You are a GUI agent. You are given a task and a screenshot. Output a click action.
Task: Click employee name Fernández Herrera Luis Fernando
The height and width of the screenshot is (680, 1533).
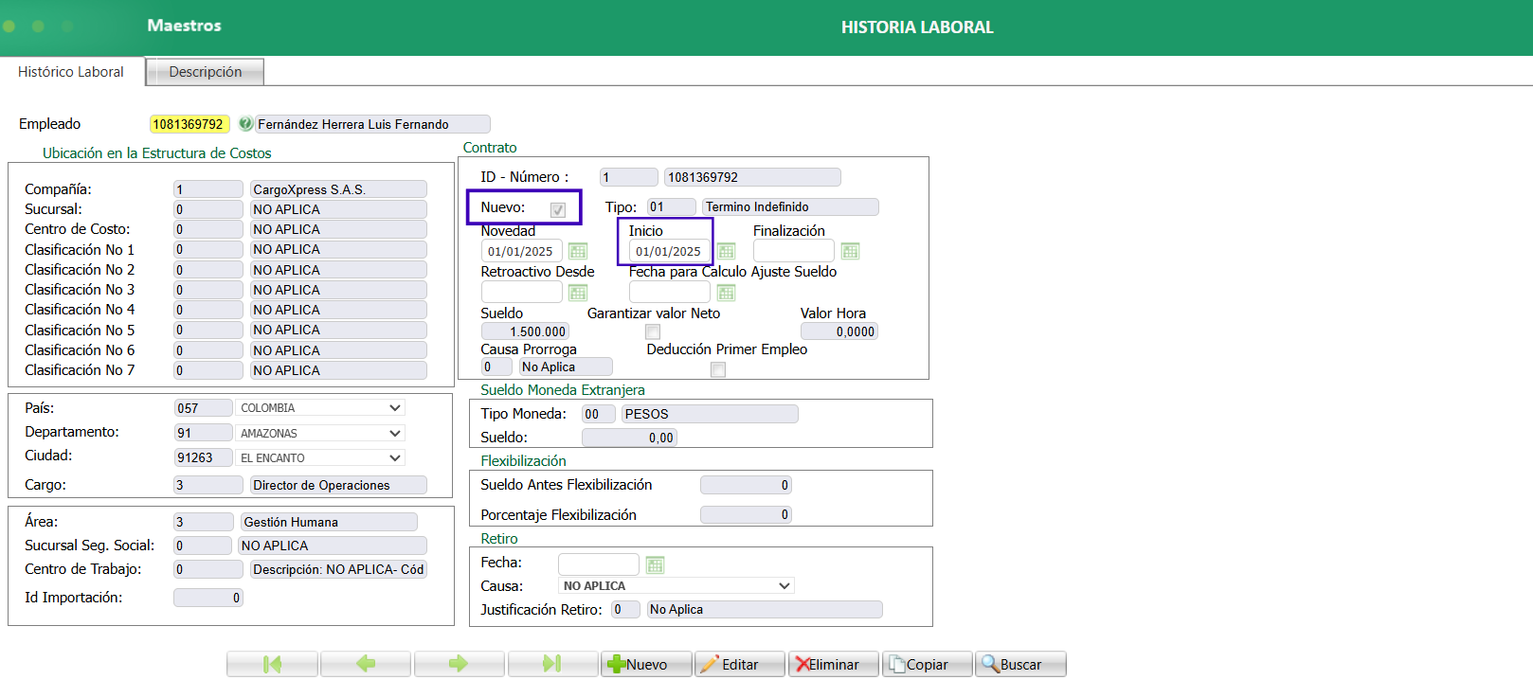[372, 124]
